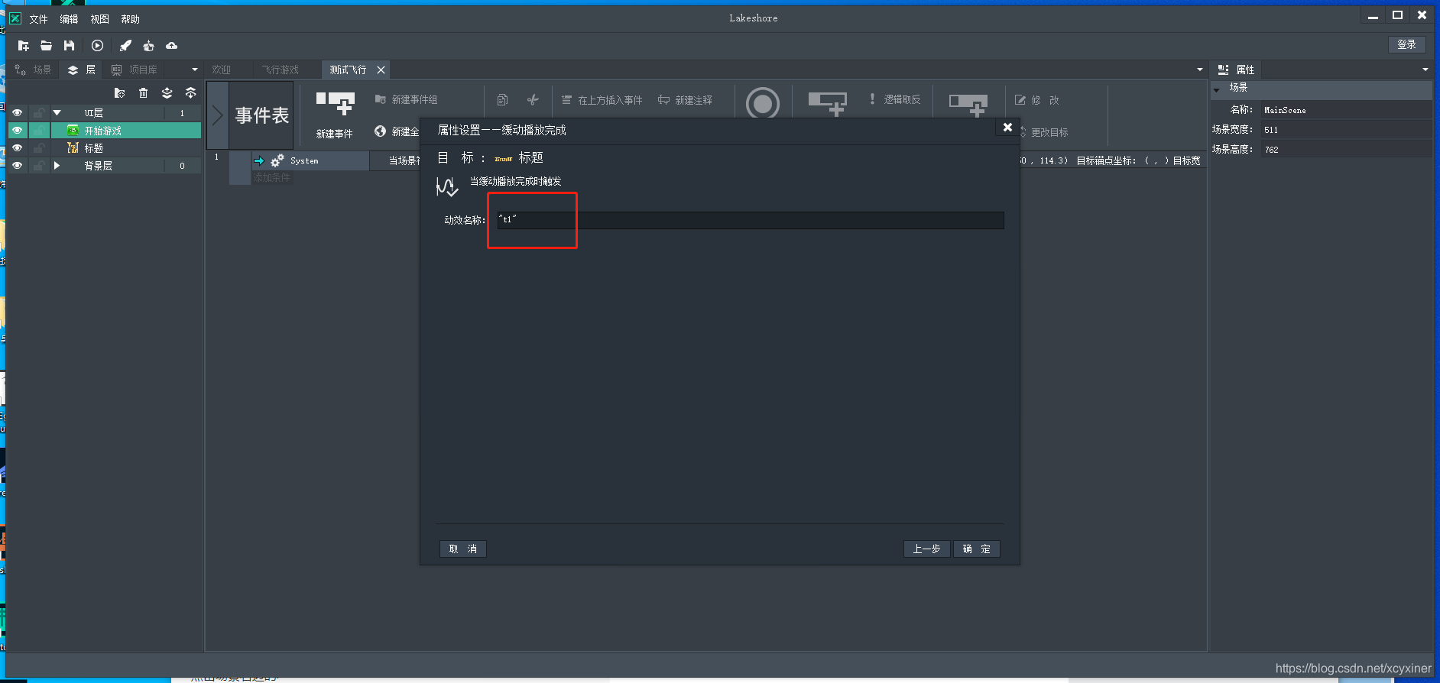The height and width of the screenshot is (683, 1440).
Task: Move layer up with the stack-up icon
Action: [x=190, y=93]
